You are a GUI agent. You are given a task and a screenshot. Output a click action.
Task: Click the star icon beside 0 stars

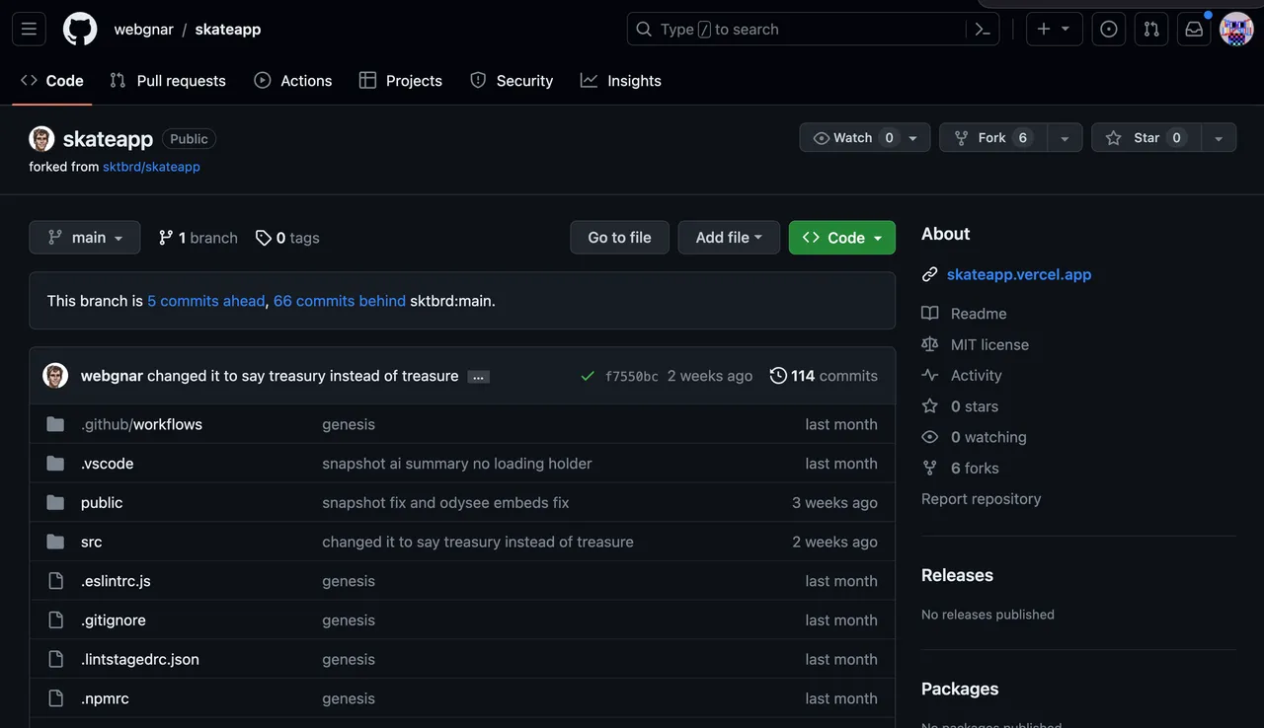929,406
